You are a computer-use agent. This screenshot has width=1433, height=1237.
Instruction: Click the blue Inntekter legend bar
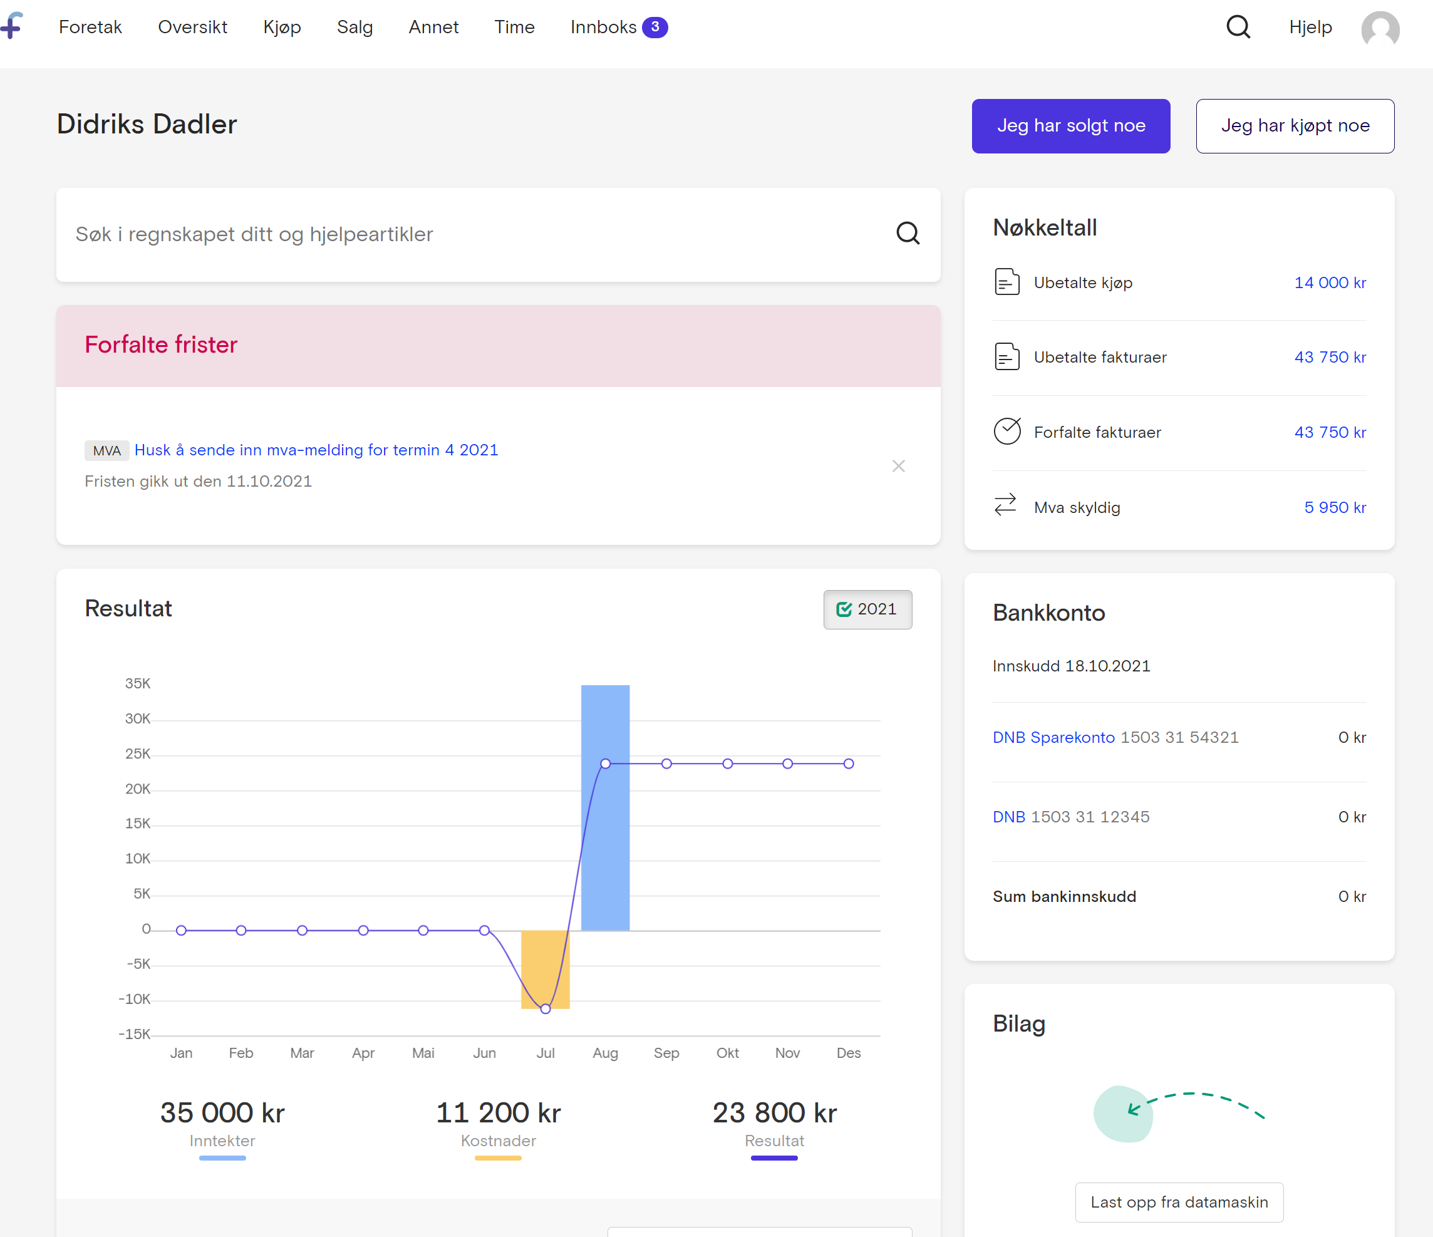[x=222, y=1158]
